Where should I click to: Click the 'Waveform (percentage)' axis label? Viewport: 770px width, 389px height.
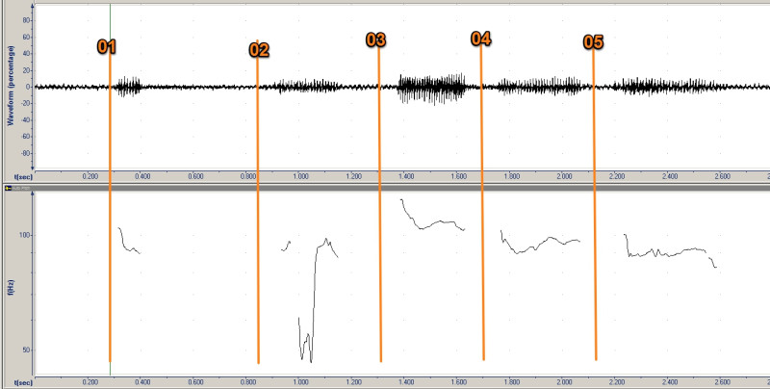coord(11,86)
